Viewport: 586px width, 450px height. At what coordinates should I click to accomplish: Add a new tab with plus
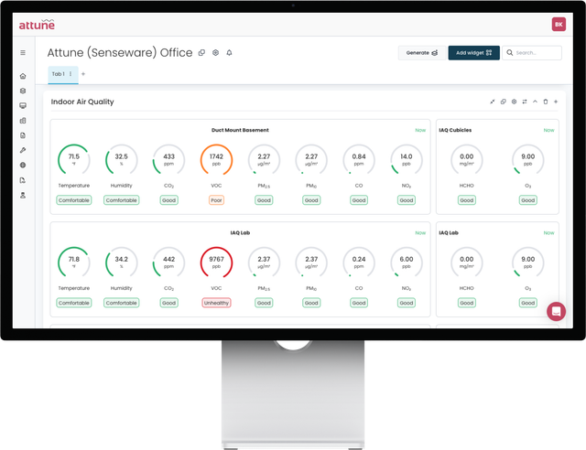tap(83, 74)
